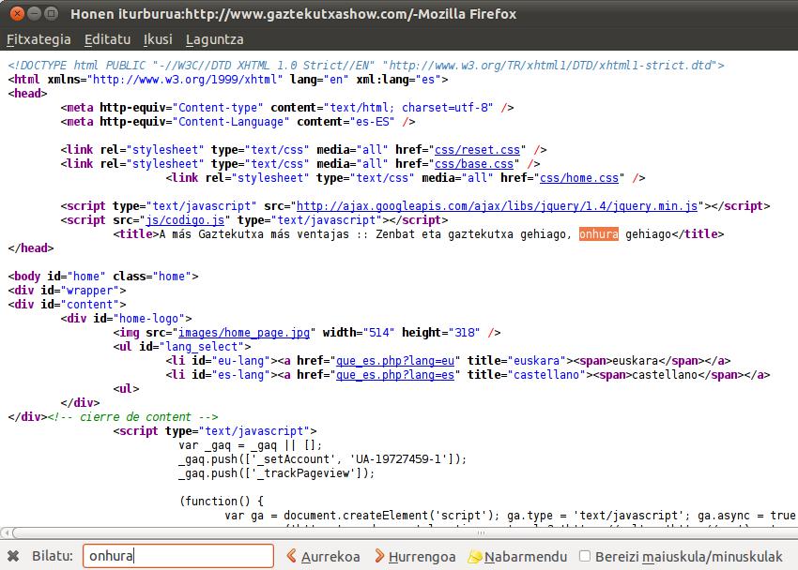This screenshot has width=798, height=570.
Task: Open the Laguntza menu
Action: 214,39
